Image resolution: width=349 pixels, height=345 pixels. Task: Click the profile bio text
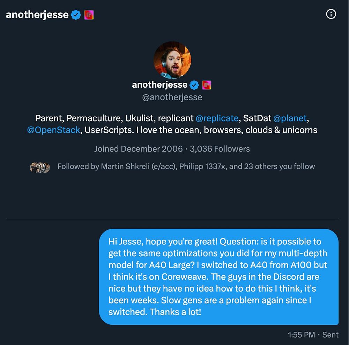[x=172, y=124]
